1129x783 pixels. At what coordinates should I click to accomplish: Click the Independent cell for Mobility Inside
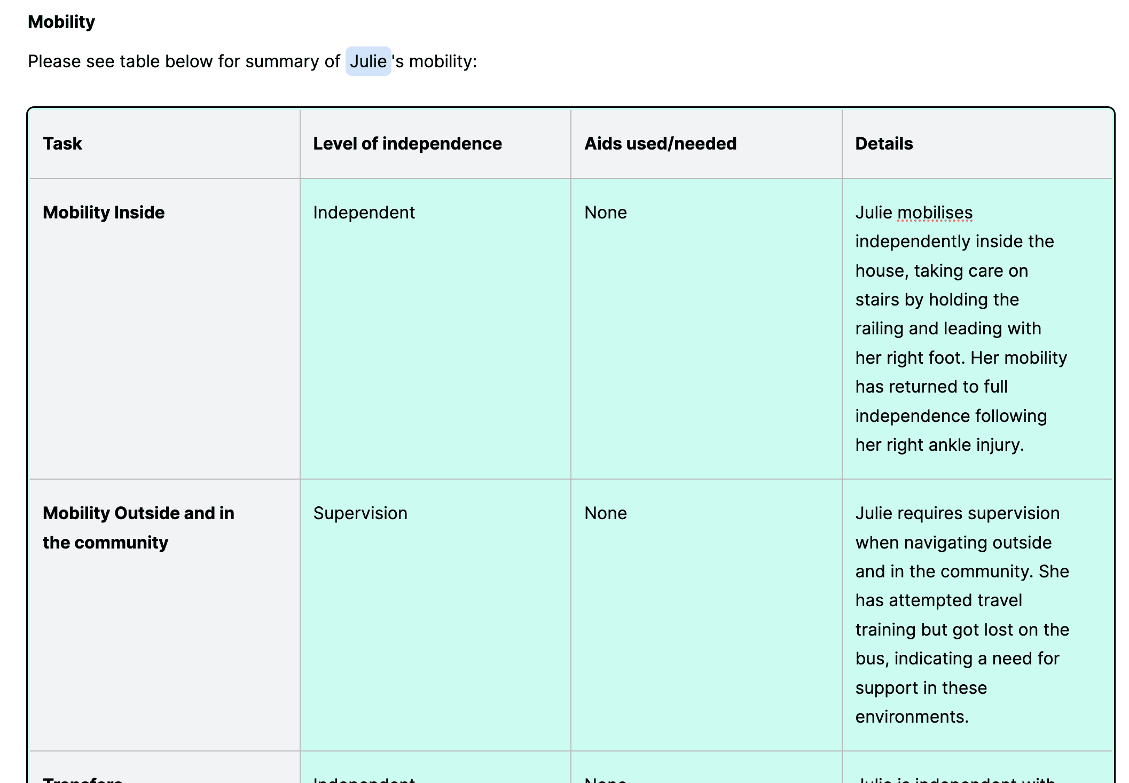[364, 213]
